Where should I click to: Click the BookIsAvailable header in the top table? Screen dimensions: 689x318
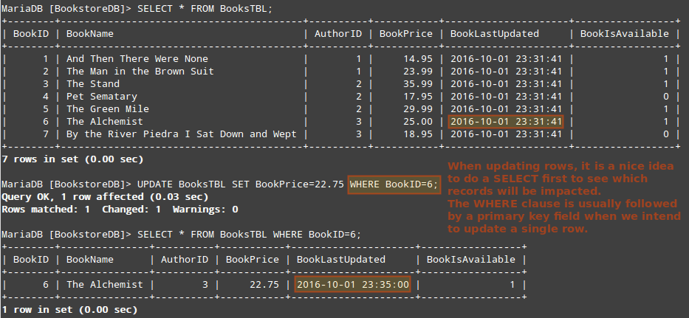624,34
